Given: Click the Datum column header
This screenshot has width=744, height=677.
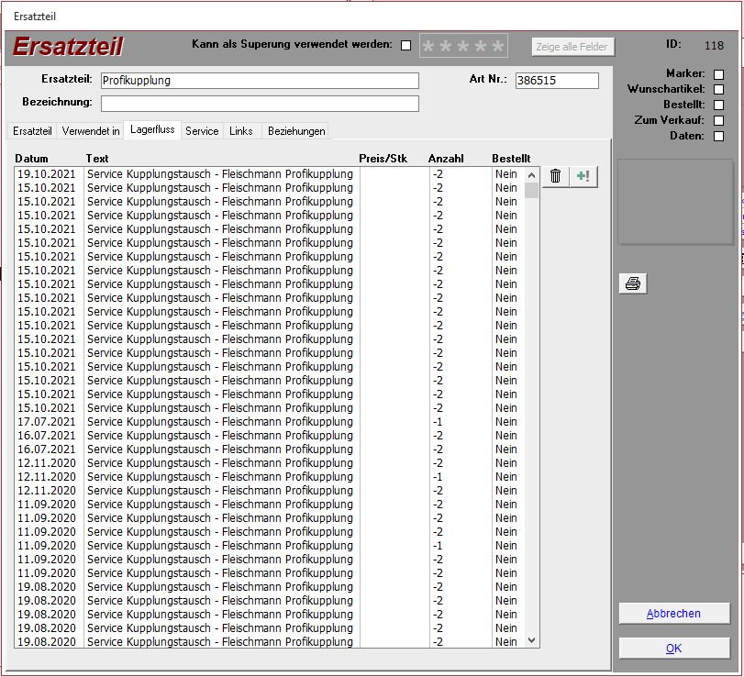Looking at the screenshot, I should pos(31,159).
